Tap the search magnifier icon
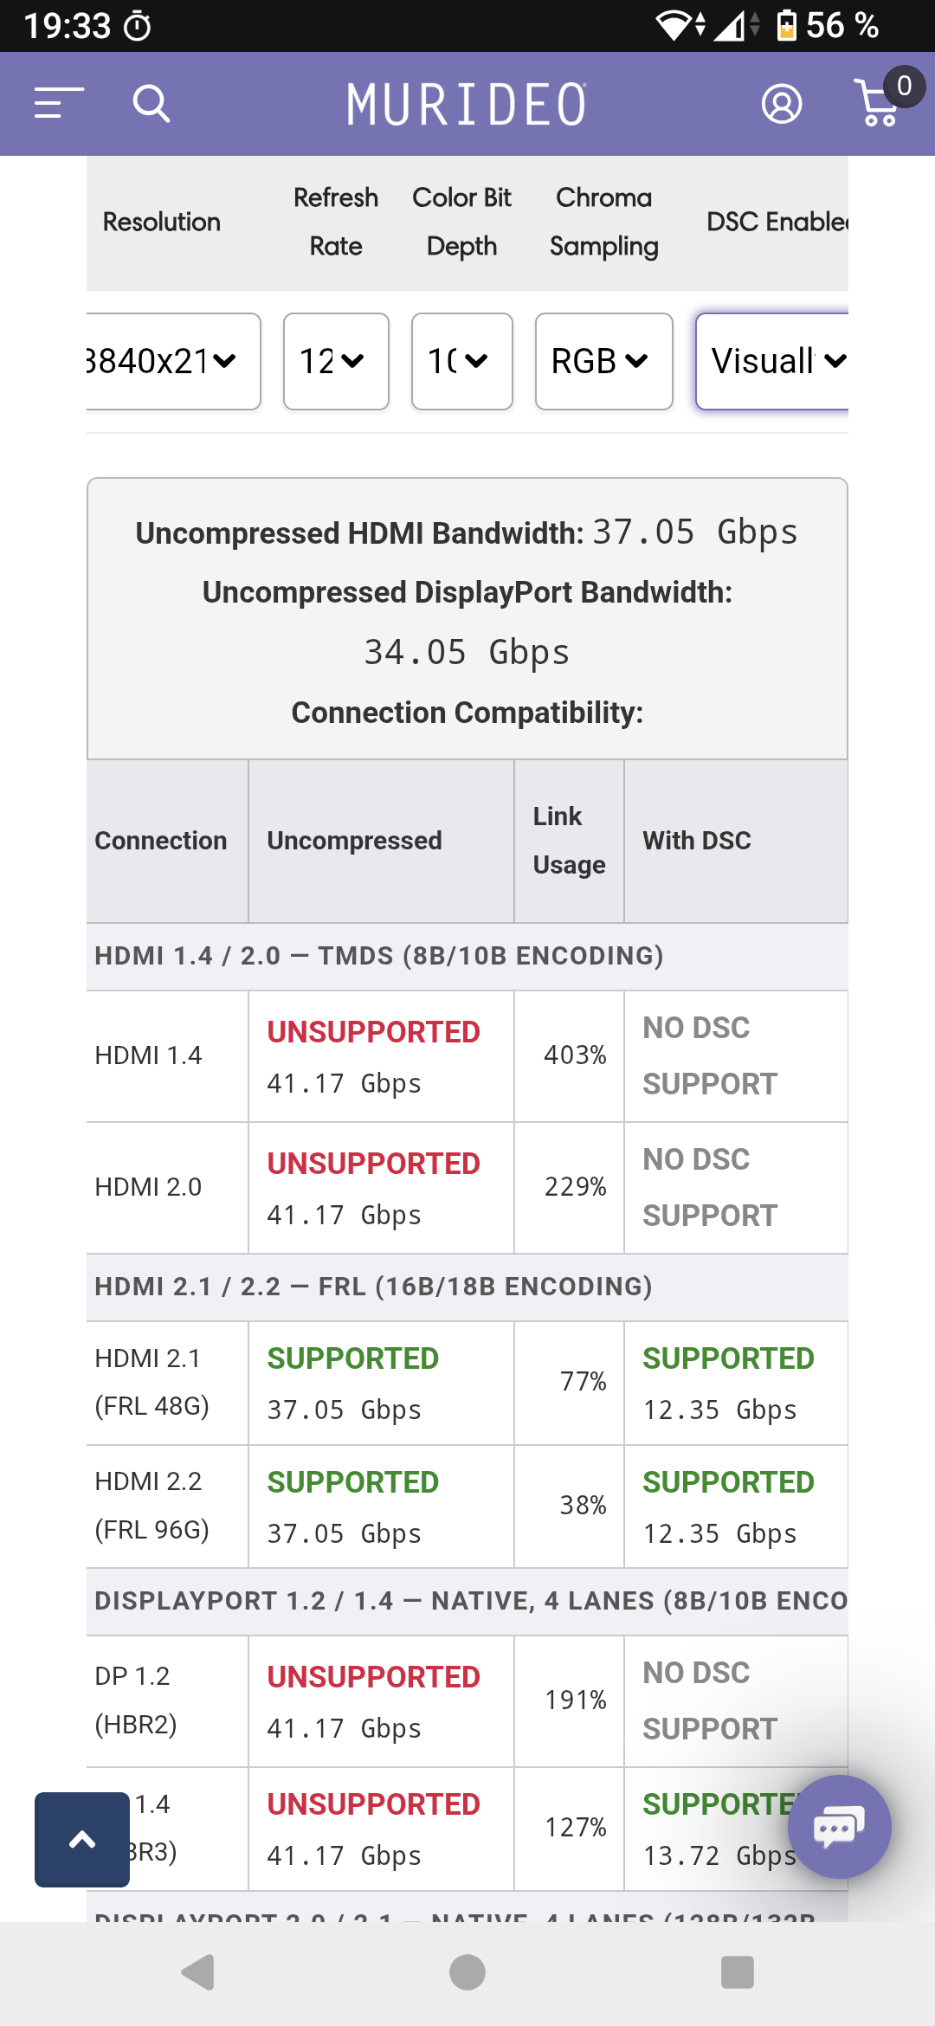 point(152,104)
